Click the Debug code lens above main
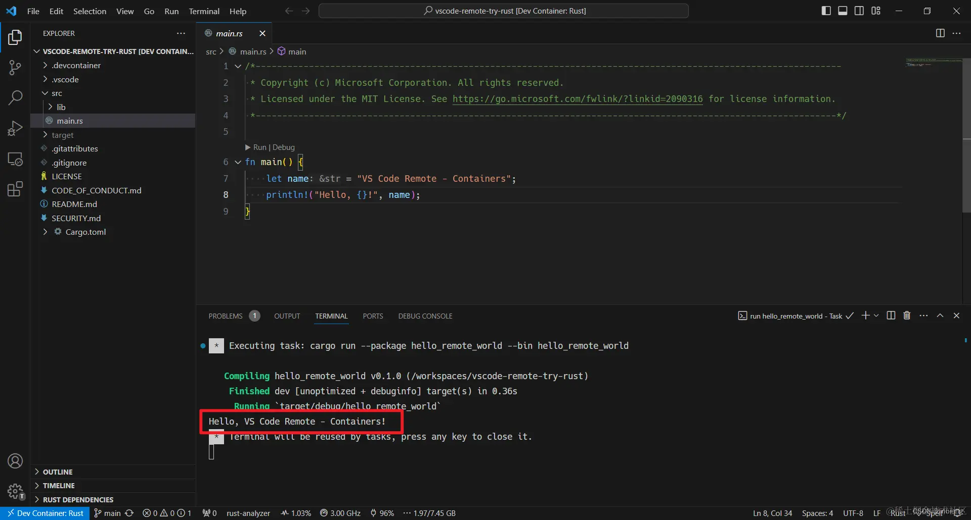 pyautogui.click(x=284, y=147)
